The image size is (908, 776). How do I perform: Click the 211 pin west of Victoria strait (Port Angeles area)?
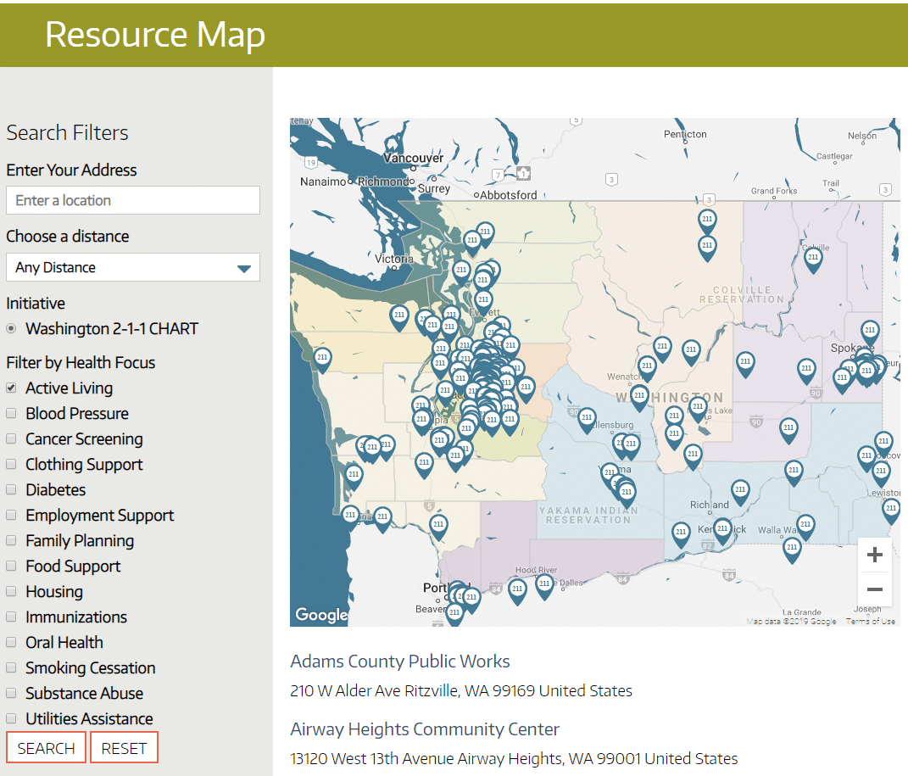399,317
